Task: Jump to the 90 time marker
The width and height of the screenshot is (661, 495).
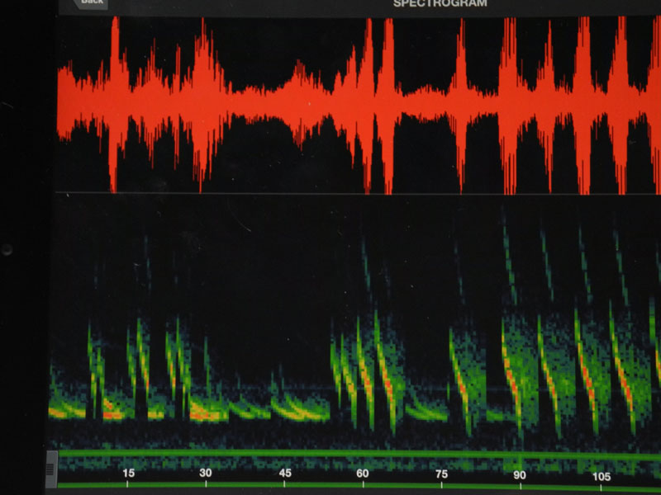Action: pos(520,475)
